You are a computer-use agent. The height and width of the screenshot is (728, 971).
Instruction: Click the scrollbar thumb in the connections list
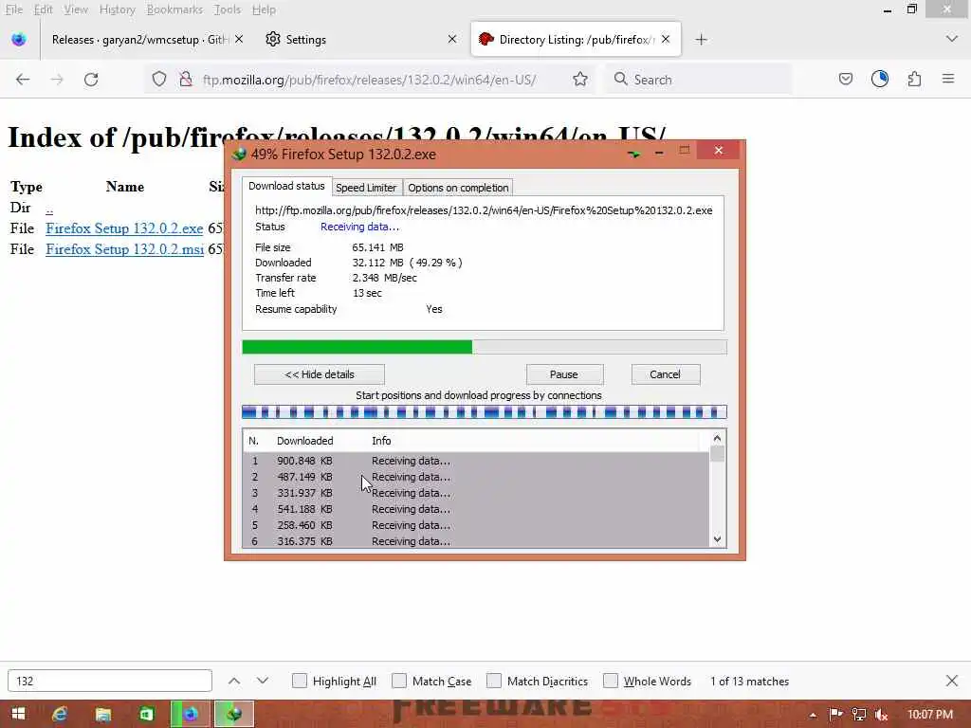(717, 454)
